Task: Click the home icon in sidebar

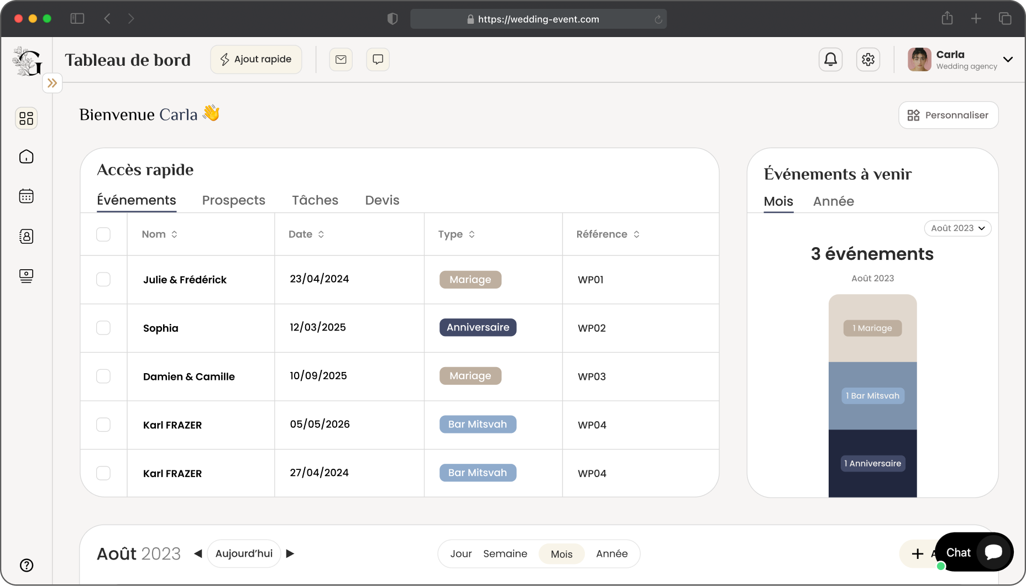Action: 26,157
